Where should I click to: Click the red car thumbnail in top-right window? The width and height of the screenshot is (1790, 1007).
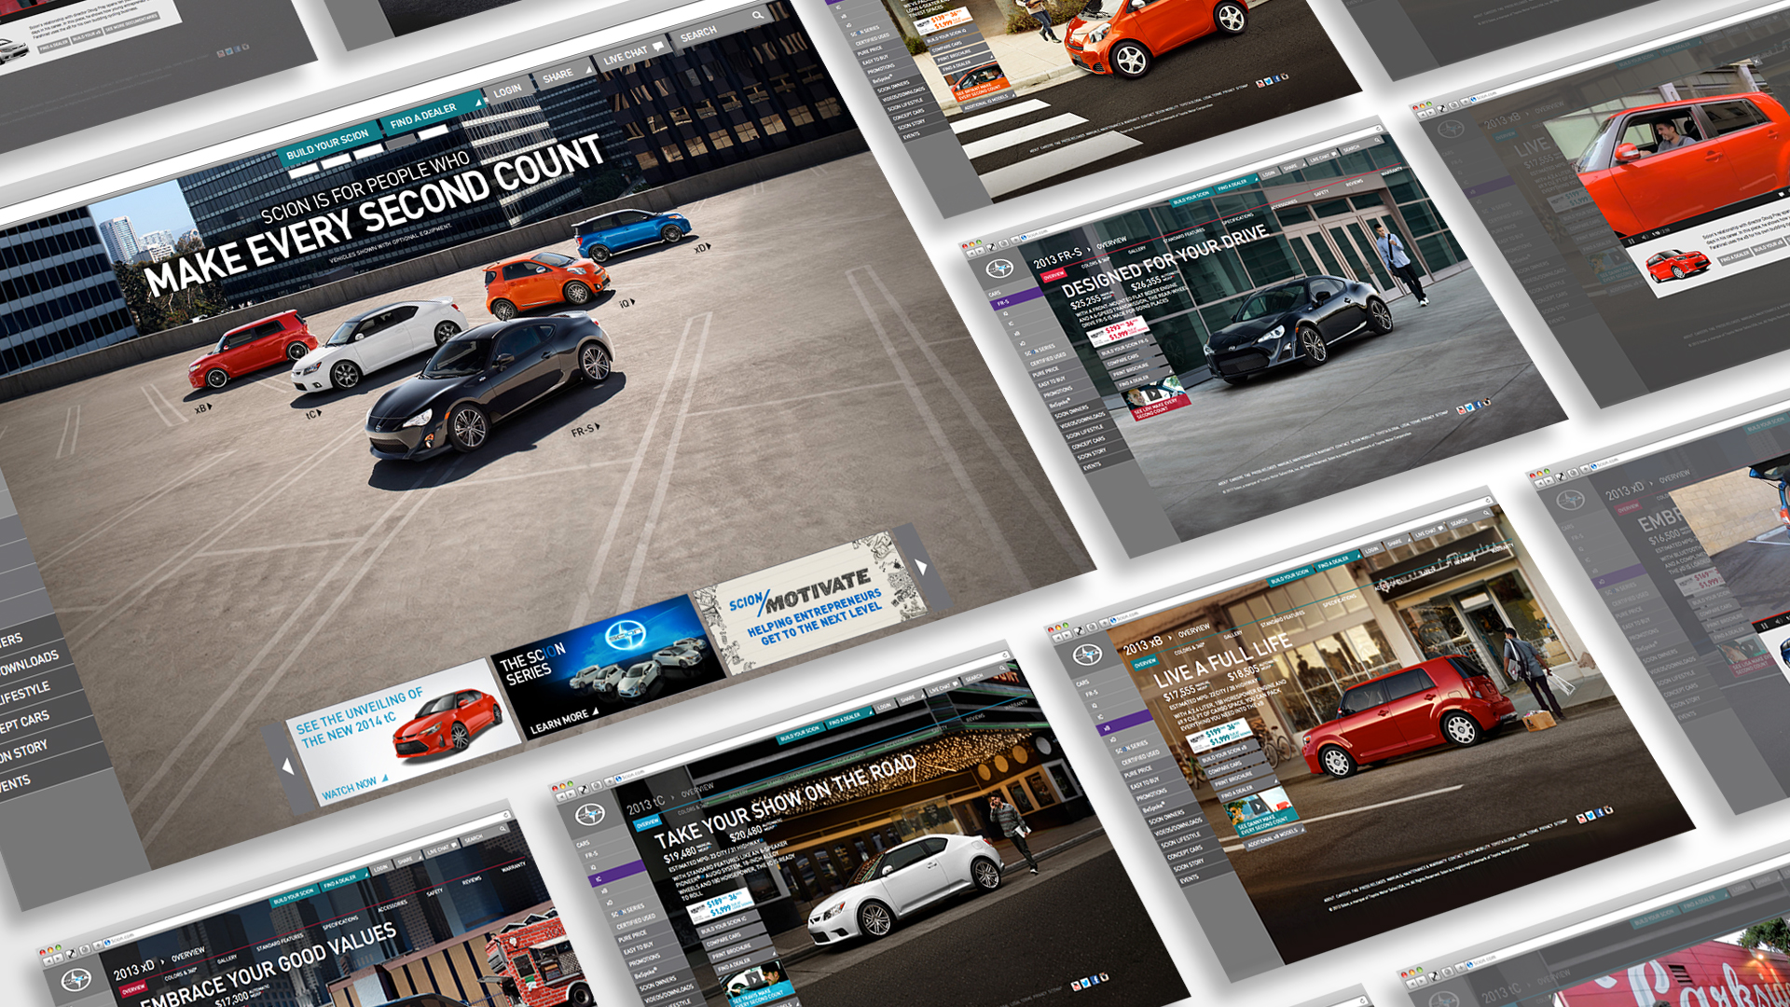1678,265
